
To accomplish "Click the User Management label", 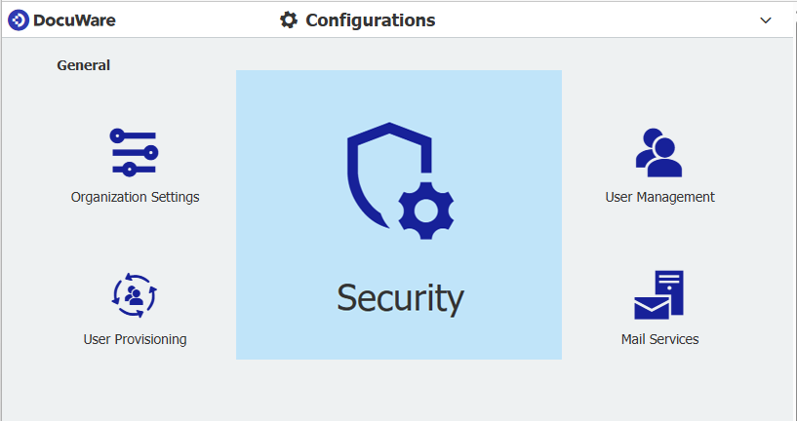I will coord(659,197).
